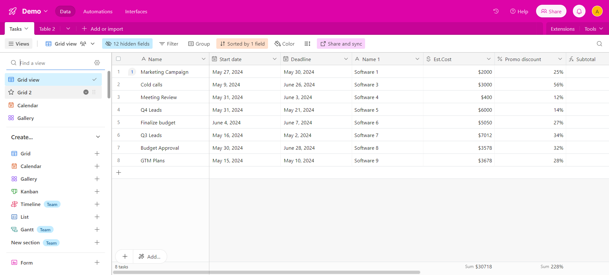Open view settings gear icon
609x275 pixels.
coord(97,63)
